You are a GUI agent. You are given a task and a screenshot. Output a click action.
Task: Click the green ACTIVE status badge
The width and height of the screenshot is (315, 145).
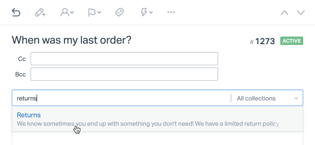(292, 41)
